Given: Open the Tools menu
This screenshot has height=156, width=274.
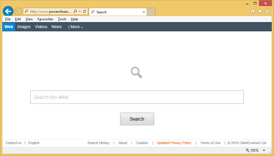Looking at the screenshot, I should point(62,19).
